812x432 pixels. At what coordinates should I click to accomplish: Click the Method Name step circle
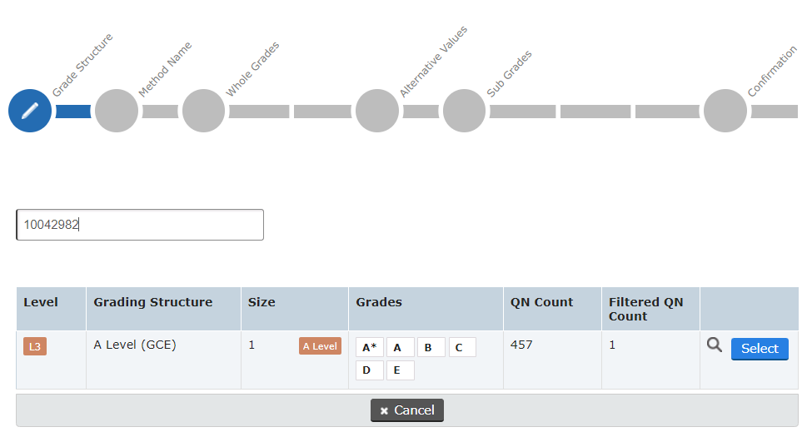117,111
